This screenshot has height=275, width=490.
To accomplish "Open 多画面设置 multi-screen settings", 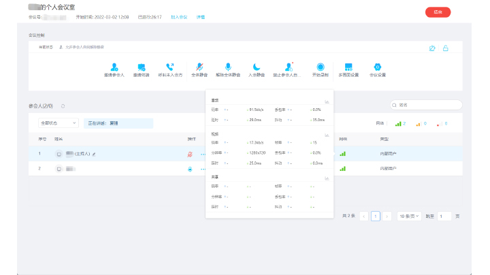I will pyautogui.click(x=348, y=67).
